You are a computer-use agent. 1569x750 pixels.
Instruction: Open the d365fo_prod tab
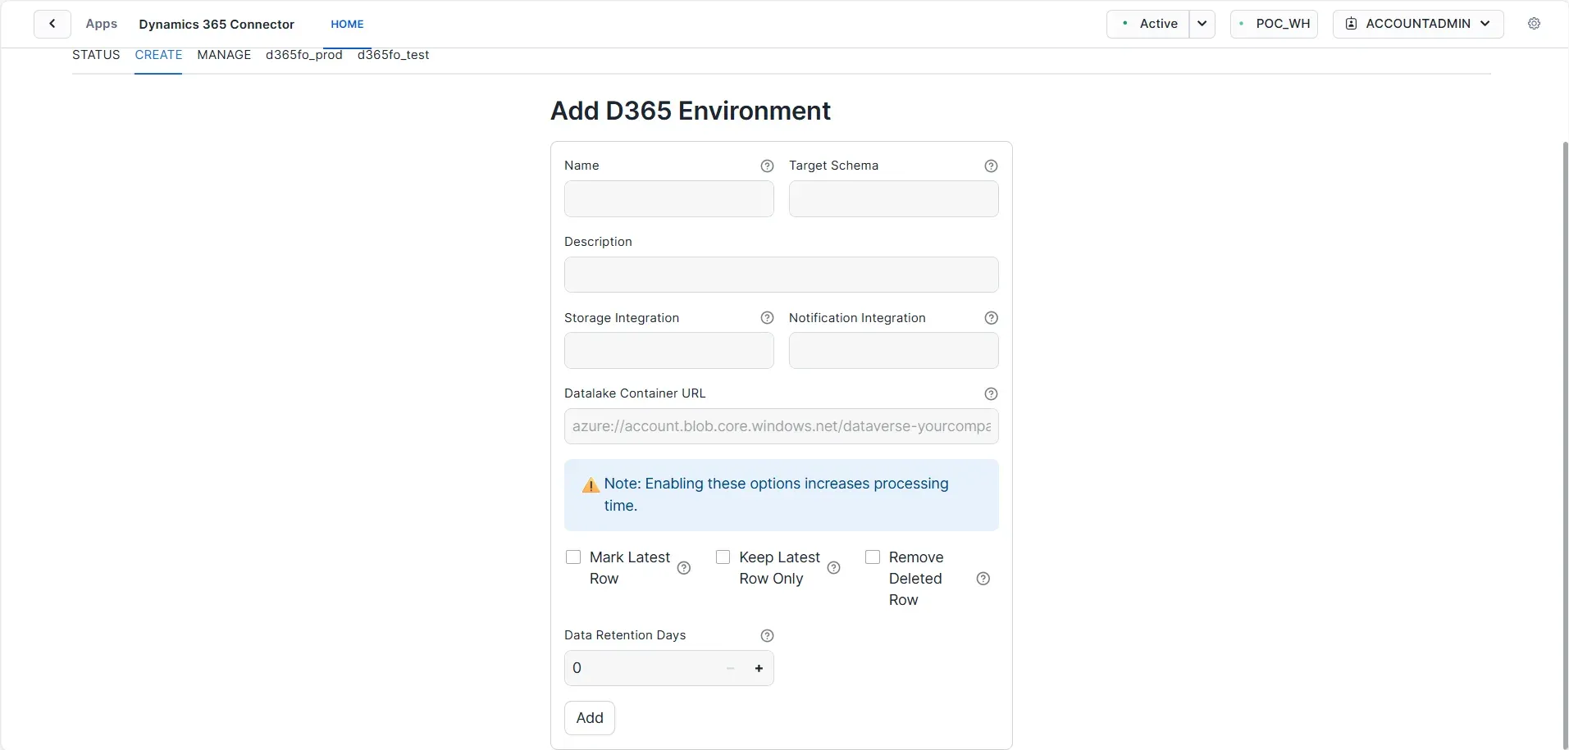(303, 55)
